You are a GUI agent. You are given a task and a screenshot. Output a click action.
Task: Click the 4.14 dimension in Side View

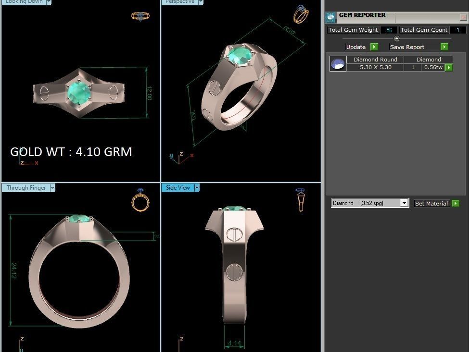click(x=234, y=343)
